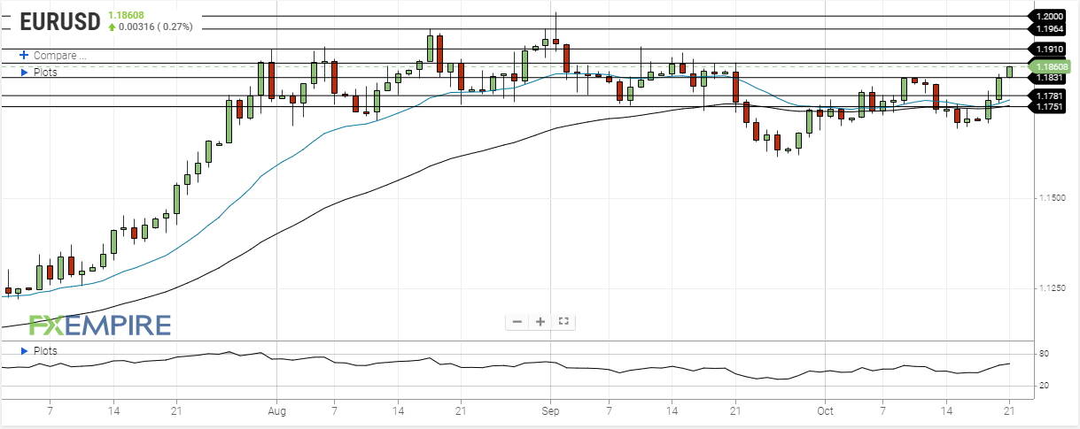1080x429 pixels.
Task: Click the green up-arrow change indicator
Action: [112, 27]
